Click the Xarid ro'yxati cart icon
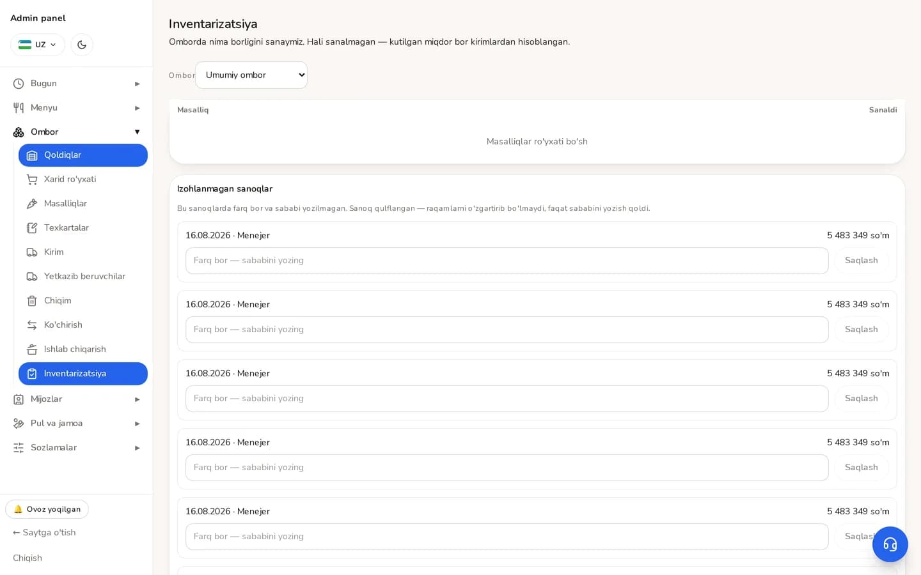 coord(32,180)
